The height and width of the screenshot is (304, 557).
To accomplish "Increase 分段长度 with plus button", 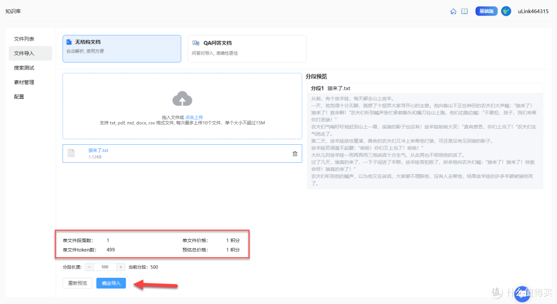I will coord(121,267).
